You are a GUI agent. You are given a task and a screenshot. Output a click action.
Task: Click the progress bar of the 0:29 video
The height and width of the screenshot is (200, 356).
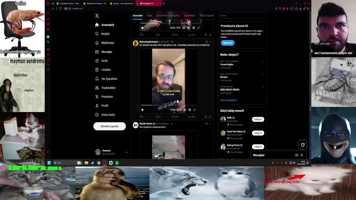coord(169,105)
